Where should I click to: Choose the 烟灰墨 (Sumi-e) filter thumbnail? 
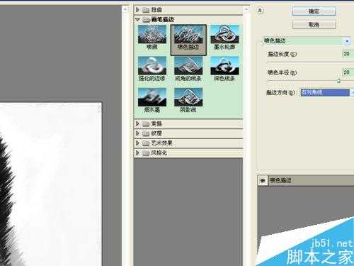pyautogui.click(x=152, y=101)
